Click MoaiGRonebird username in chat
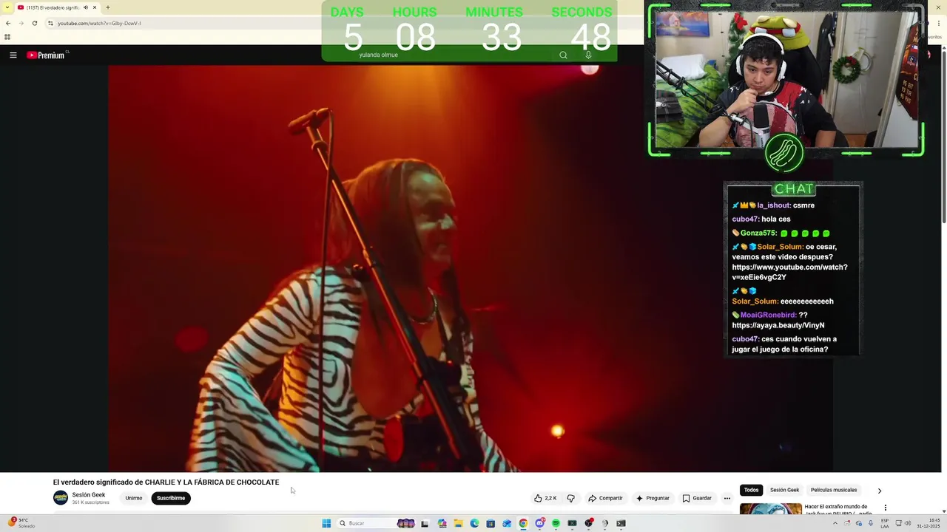This screenshot has width=947, height=532. pos(768,315)
